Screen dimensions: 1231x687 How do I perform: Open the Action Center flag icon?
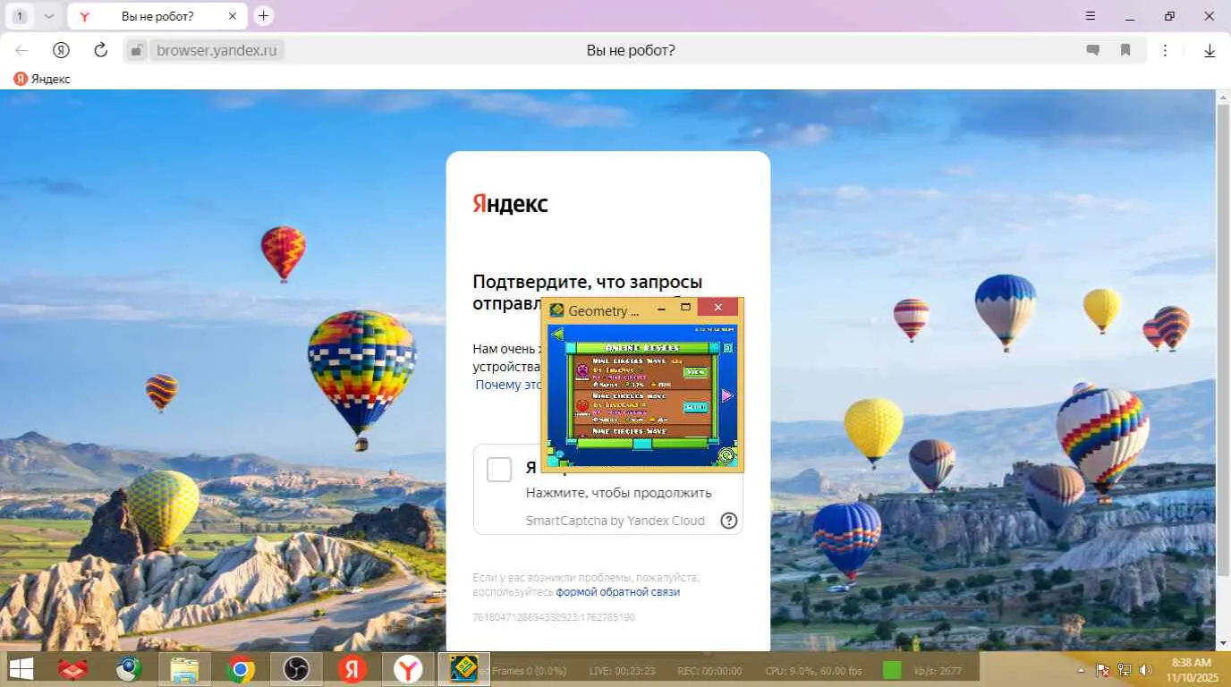1103,670
